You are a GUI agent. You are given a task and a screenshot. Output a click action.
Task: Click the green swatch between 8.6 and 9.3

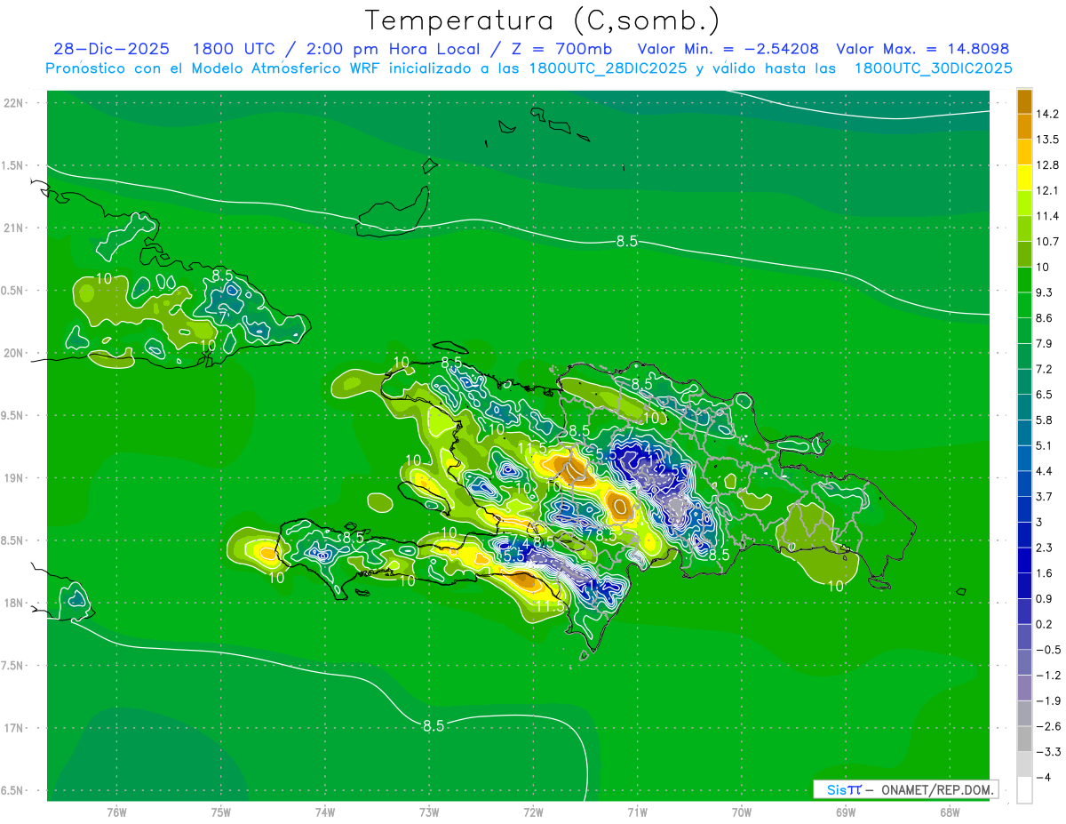click(x=1024, y=304)
